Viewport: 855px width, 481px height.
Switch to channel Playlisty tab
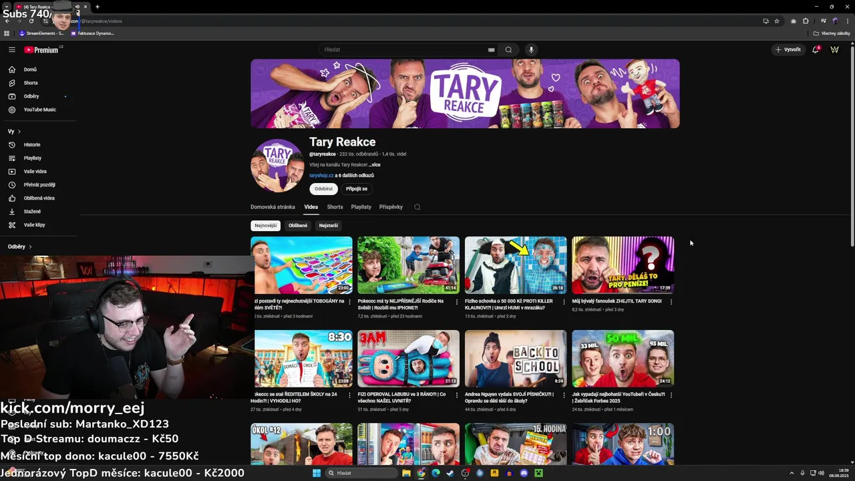coord(361,207)
